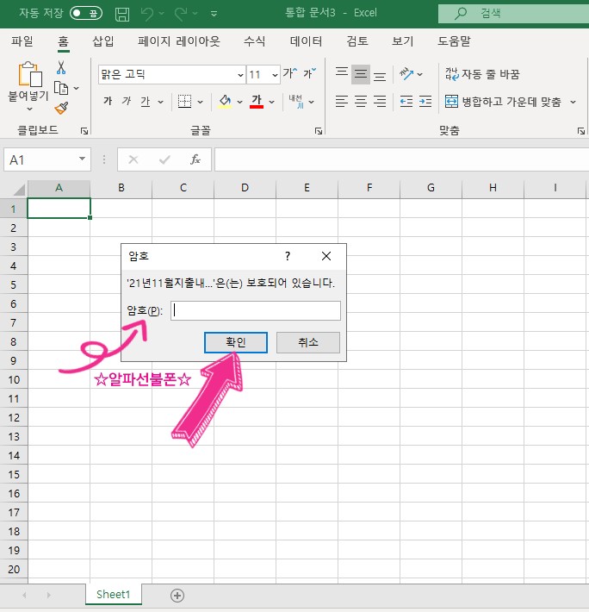589x612 pixels.
Task: Click the red font color icon
Action: (256, 102)
